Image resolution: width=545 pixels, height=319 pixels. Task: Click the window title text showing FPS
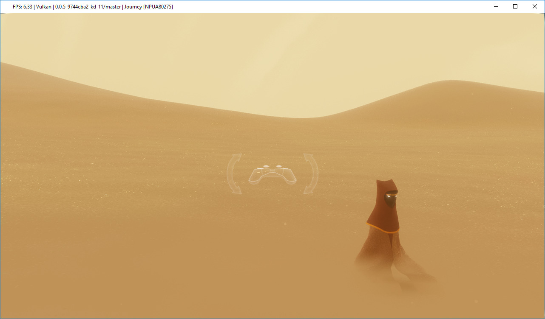93,7
